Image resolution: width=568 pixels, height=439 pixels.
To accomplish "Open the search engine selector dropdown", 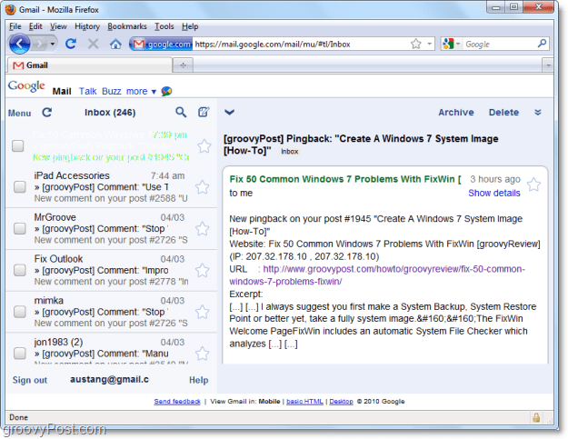I will (x=458, y=44).
